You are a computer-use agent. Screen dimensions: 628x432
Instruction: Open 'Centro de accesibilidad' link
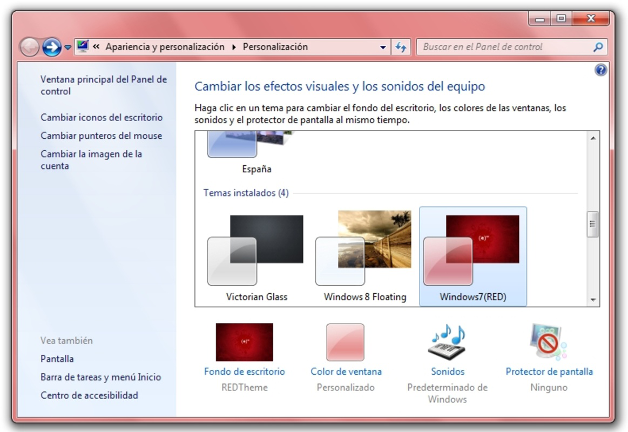click(x=89, y=395)
